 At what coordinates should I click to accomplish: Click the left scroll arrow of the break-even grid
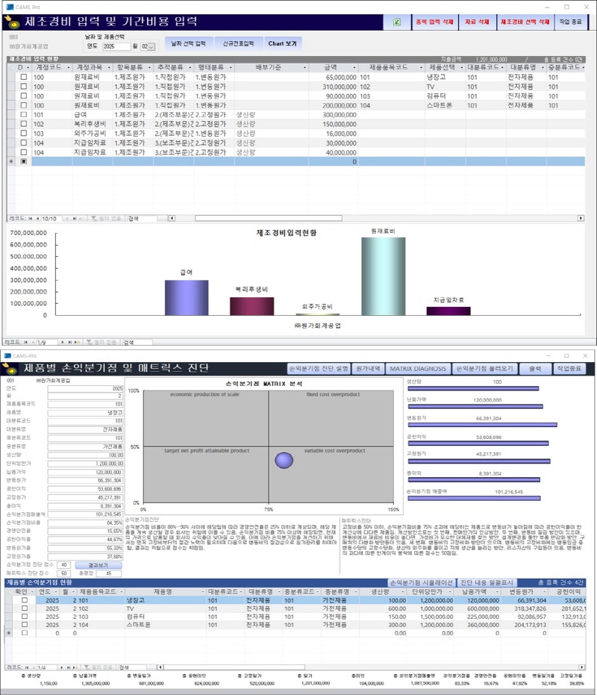pos(160,667)
